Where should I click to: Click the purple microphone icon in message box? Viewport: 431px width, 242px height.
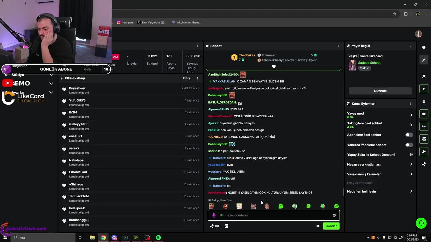213,215
